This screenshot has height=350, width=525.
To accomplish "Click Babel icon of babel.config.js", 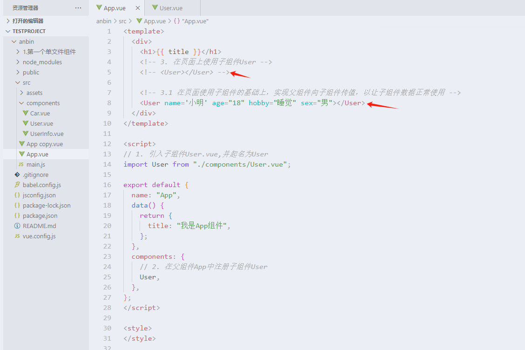I will (x=17, y=185).
